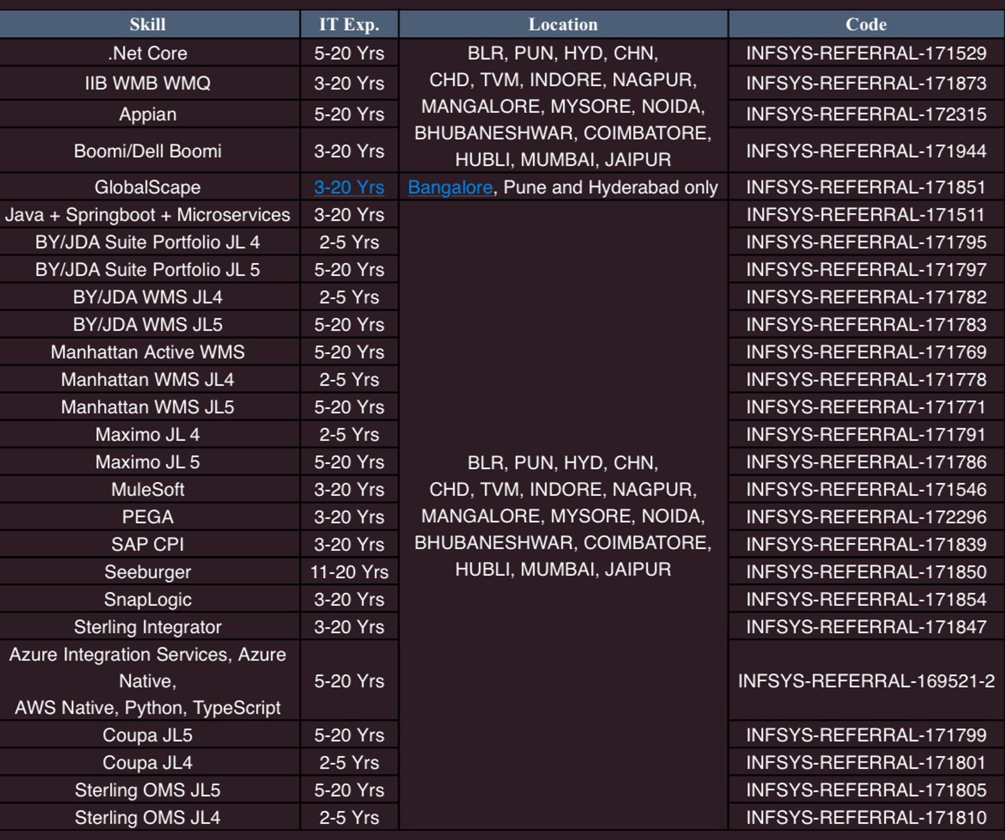
Task: Click code INFSYS-REFERRAL-171786
Action: click(866, 462)
